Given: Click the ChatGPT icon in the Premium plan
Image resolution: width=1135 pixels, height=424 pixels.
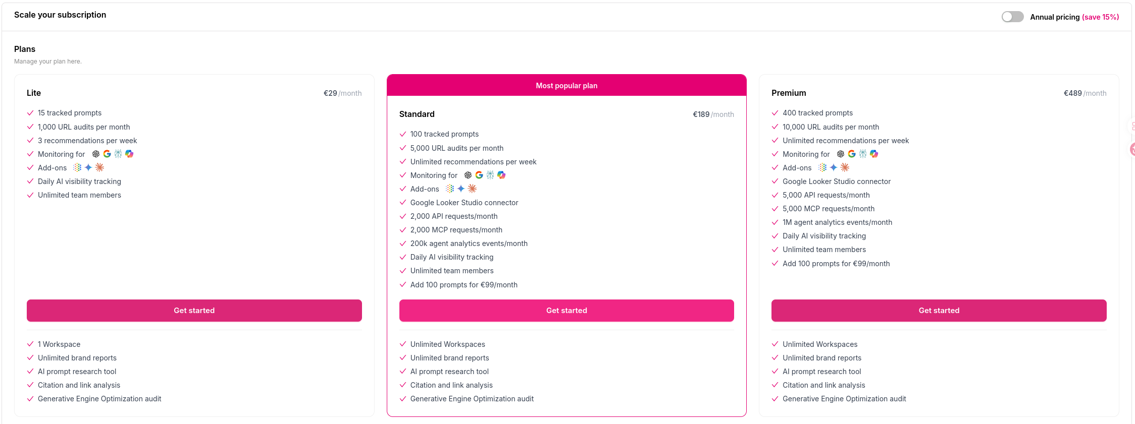Looking at the screenshot, I should 841,154.
